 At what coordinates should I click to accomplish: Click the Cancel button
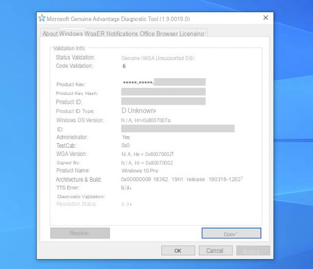(x=216, y=251)
